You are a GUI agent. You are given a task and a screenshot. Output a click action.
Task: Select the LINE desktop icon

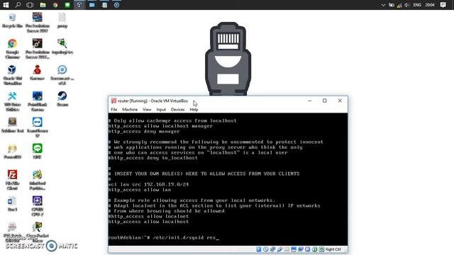pos(38,151)
